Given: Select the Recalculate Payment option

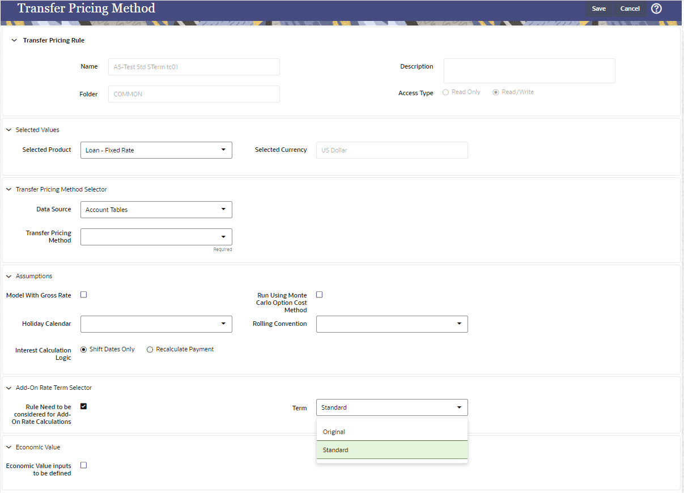Looking at the screenshot, I should (150, 349).
